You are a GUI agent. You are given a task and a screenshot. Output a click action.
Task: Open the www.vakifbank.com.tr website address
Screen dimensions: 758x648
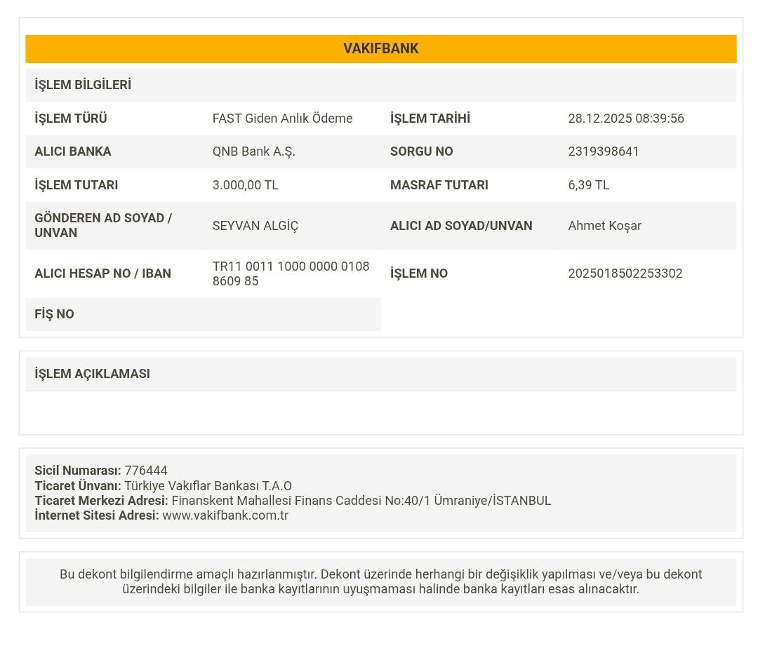225,515
